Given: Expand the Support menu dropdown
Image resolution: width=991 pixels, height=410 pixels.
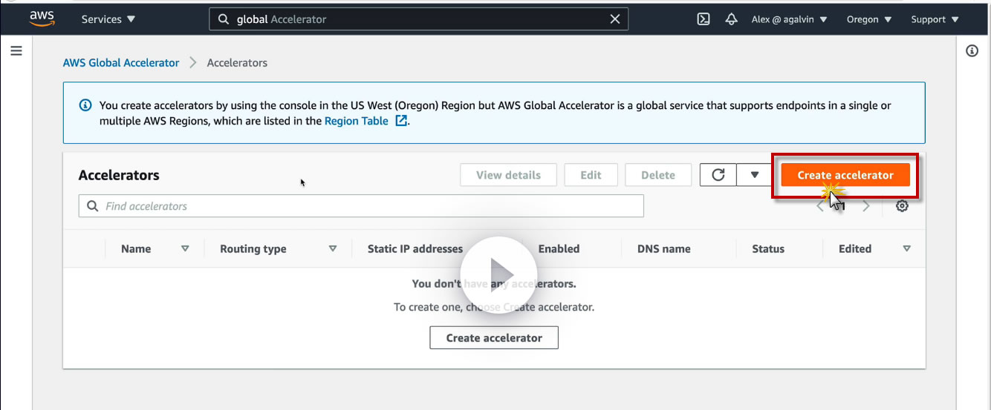Looking at the screenshot, I should [x=935, y=19].
